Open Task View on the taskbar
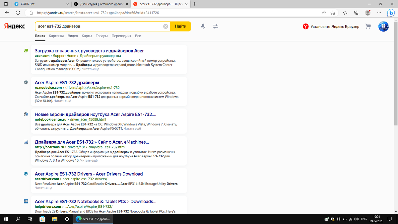The height and width of the screenshot is (224, 398). [30, 219]
